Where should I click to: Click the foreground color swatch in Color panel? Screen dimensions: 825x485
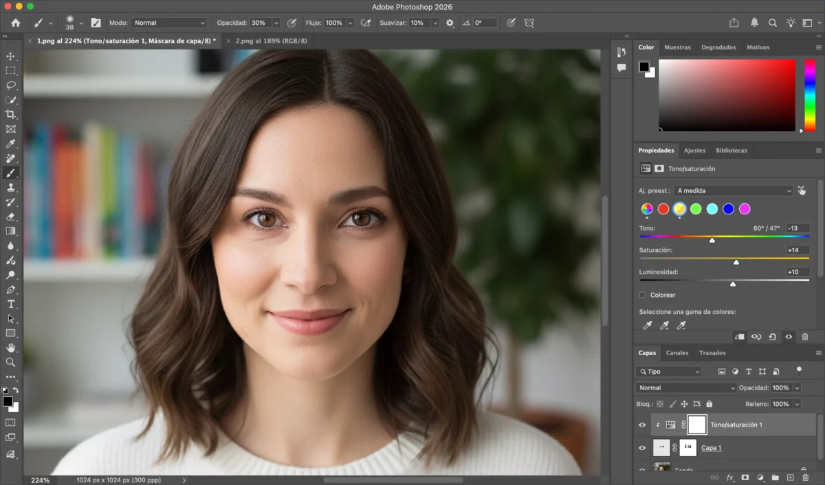click(644, 67)
